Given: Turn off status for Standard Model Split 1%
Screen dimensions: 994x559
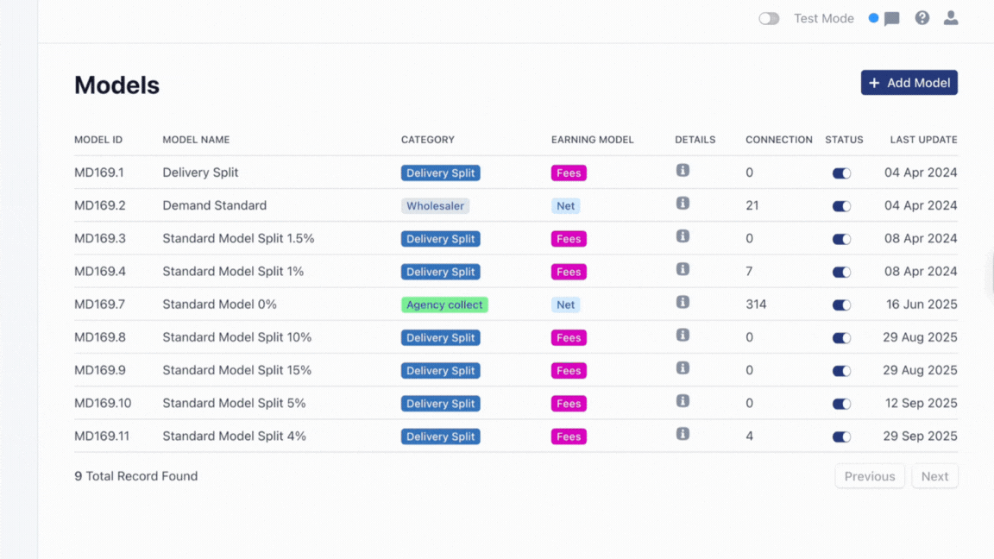Looking at the screenshot, I should coord(841,272).
